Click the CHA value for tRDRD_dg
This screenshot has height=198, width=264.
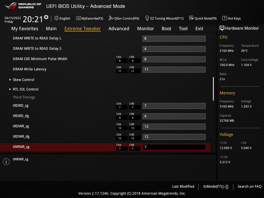click(x=120, y=118)
